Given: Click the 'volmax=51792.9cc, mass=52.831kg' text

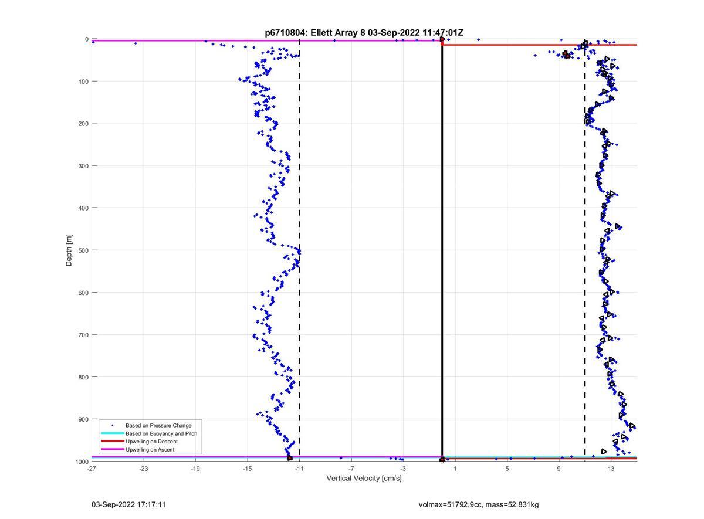Looking at the screenshot, I should click(x=479, y=504).
